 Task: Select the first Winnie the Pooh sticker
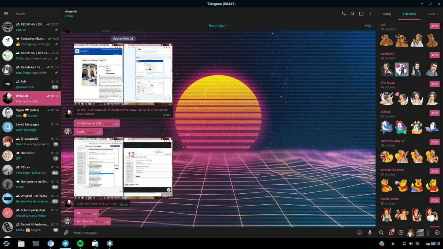coord(387,185)
